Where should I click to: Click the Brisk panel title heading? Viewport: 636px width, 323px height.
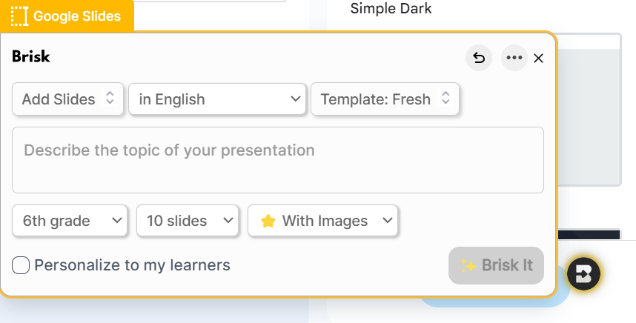coord(31,56)
